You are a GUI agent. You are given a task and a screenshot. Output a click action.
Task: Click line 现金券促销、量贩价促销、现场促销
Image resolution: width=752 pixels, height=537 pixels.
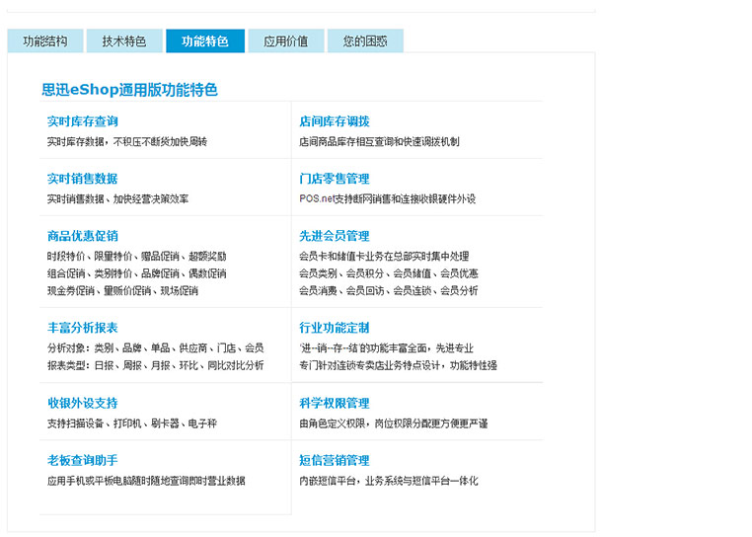[122, 290]
